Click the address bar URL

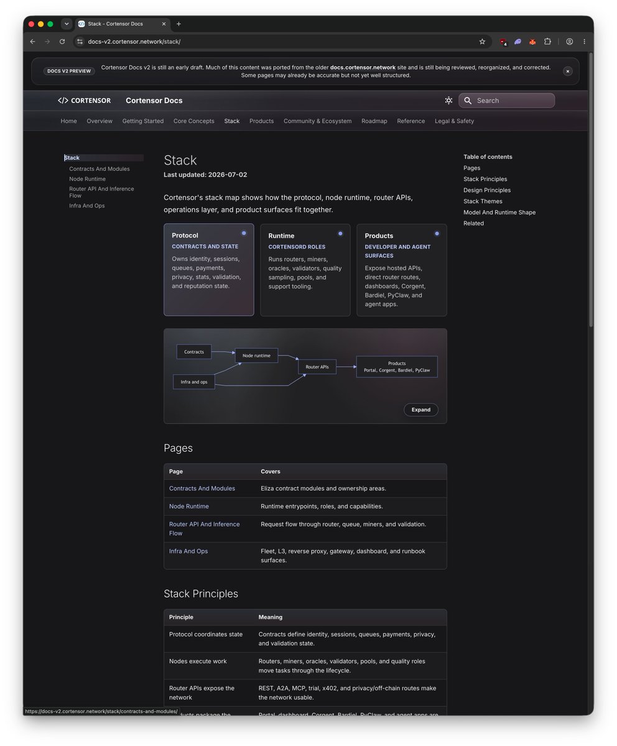(x=134, y=42)
